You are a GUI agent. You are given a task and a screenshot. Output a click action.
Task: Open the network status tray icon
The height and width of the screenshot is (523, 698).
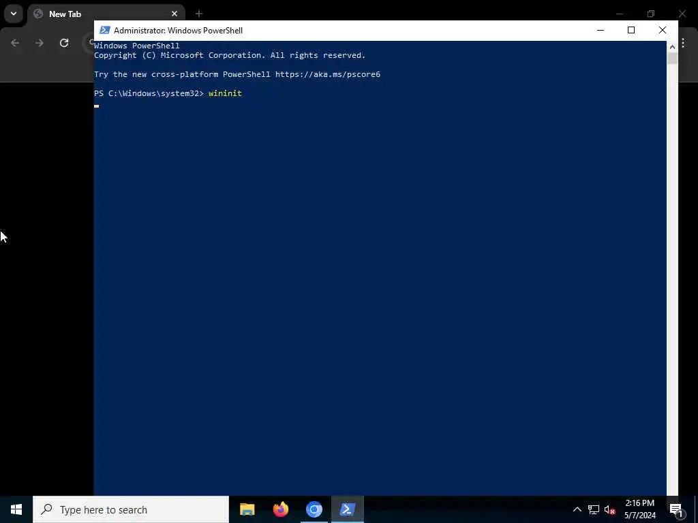pyautogui.click(x=594, y=509)
